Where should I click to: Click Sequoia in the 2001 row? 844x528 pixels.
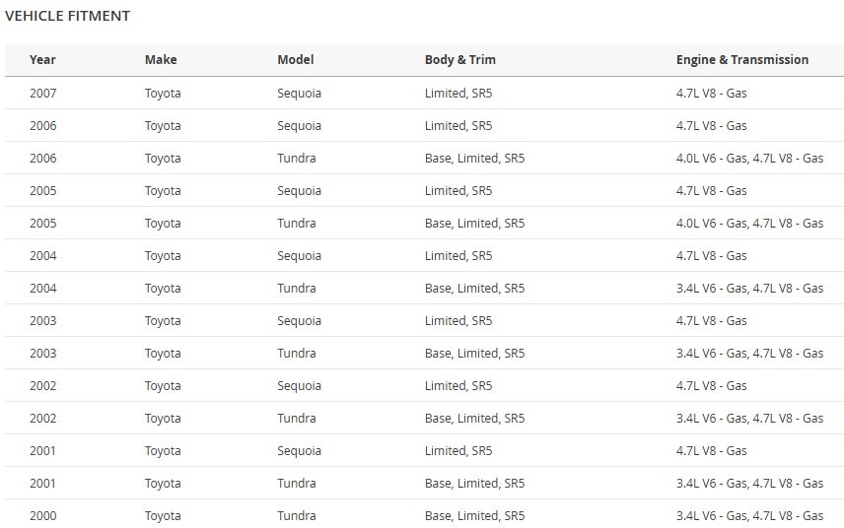click(300, 451)
